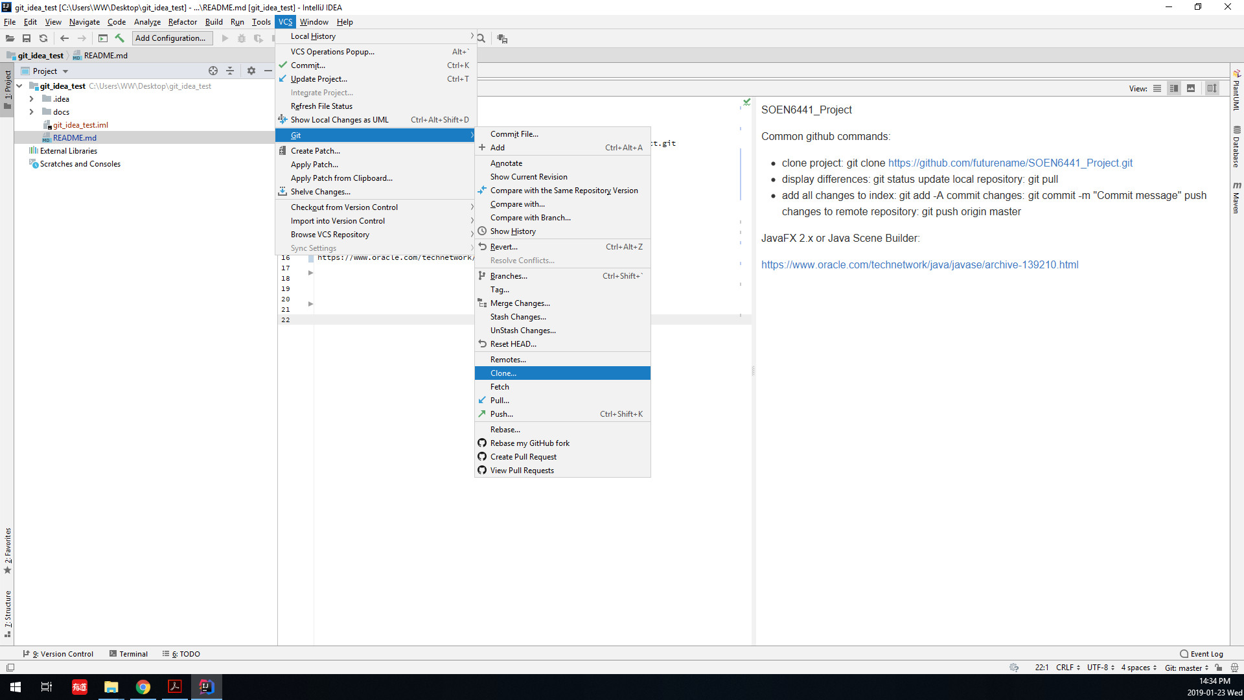Click the Synchronize refresh toolbar icon
Image resolution: width=1244 pixels, height=700 pixels.
click(43, 38)
